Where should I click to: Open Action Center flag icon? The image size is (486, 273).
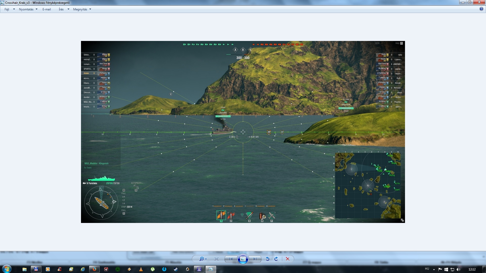click(440, 269)
